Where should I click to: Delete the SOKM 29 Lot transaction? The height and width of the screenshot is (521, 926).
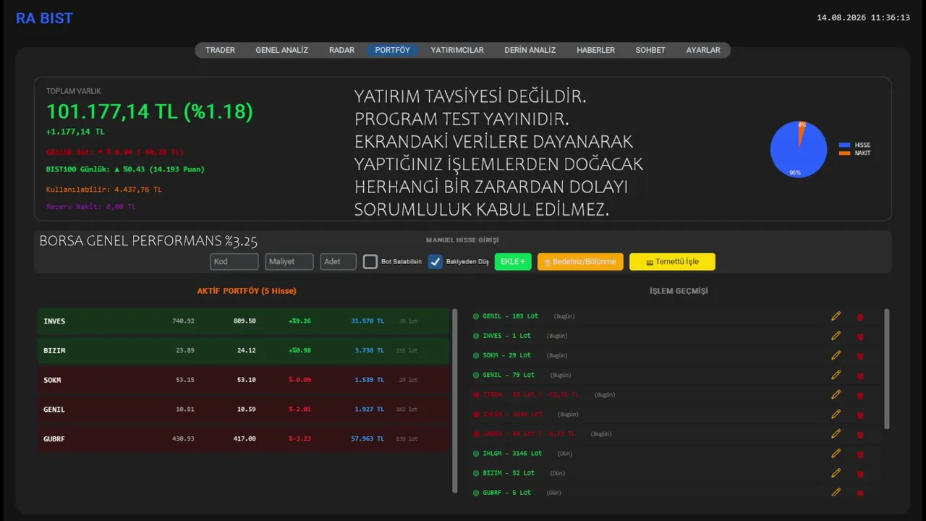click(x=860, y=356)
